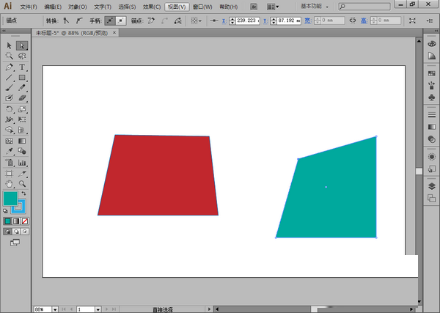
Task: Select the Type tool
Action: click(22, 67)
